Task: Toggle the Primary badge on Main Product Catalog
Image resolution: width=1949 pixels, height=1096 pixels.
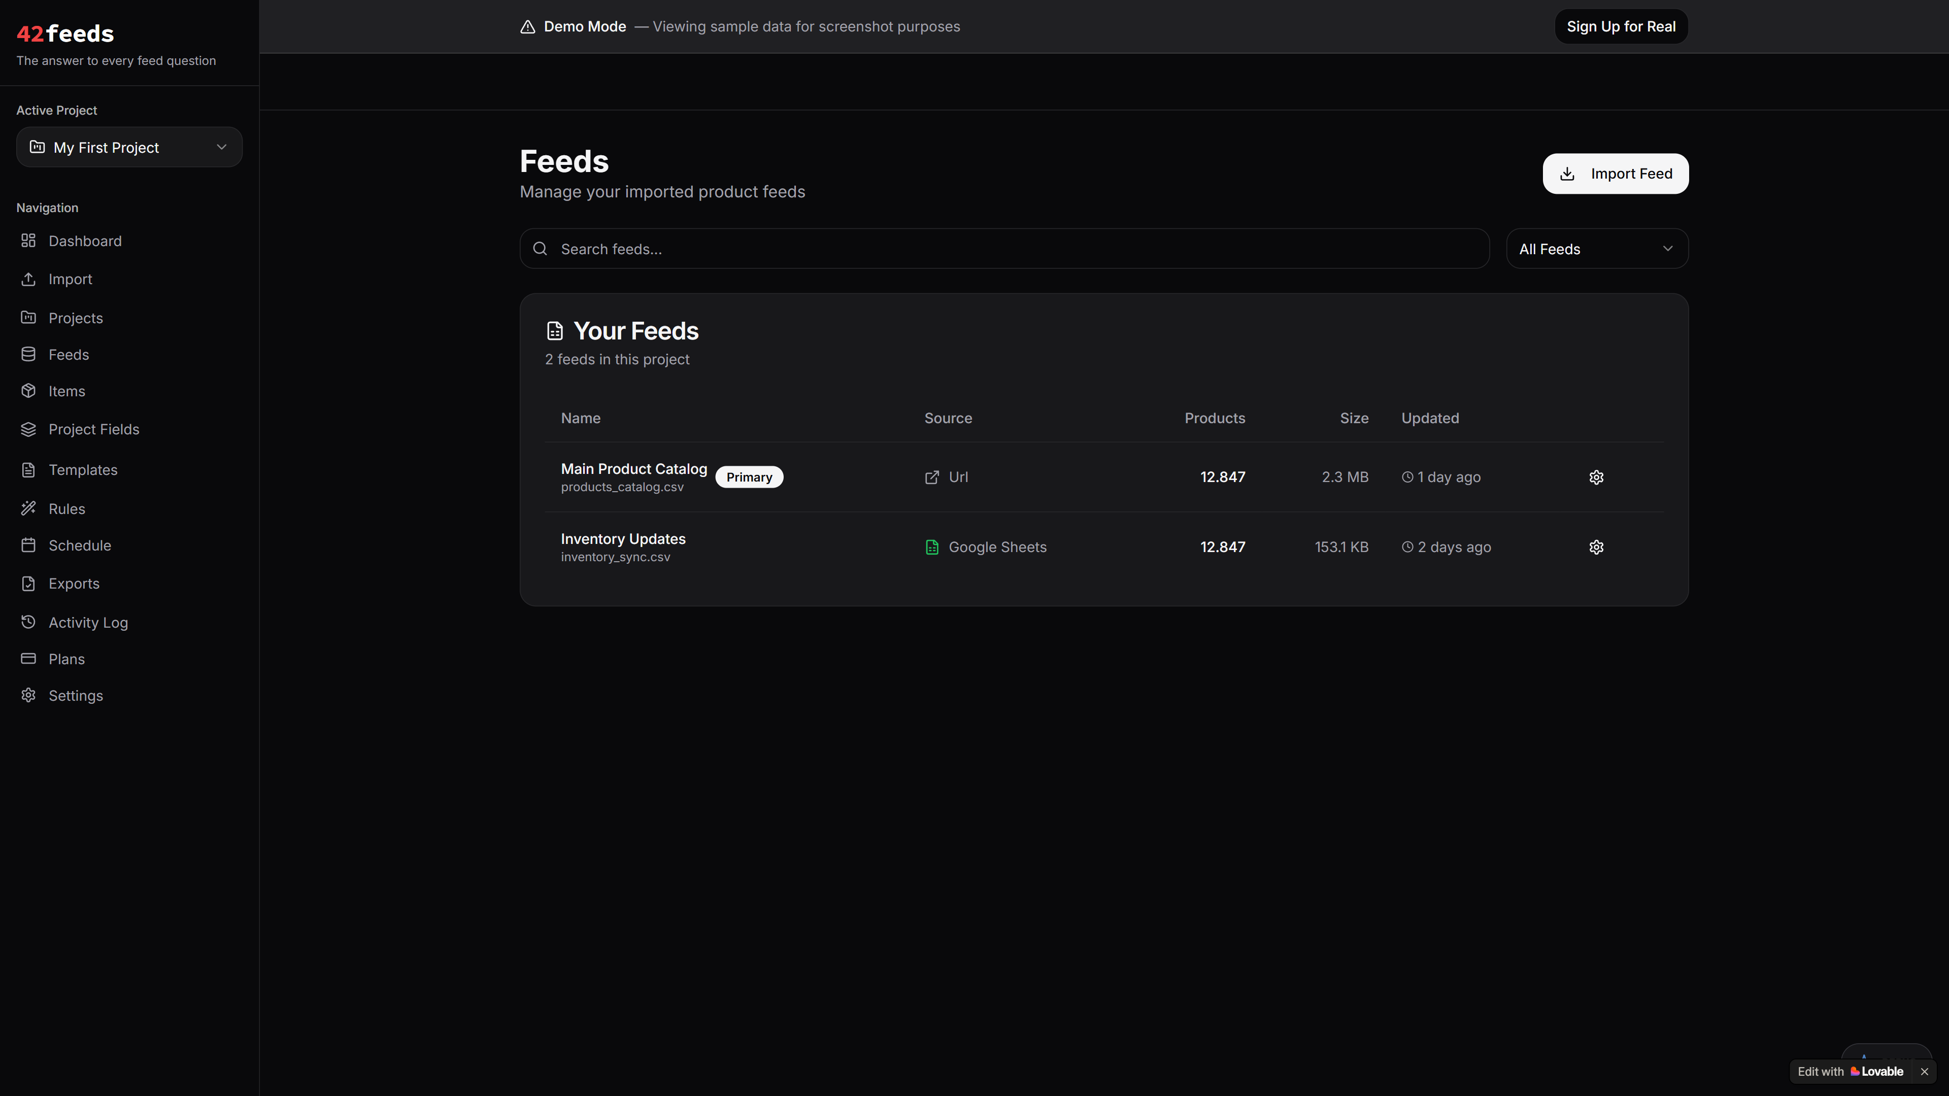Action: click(x=748, y=476)
